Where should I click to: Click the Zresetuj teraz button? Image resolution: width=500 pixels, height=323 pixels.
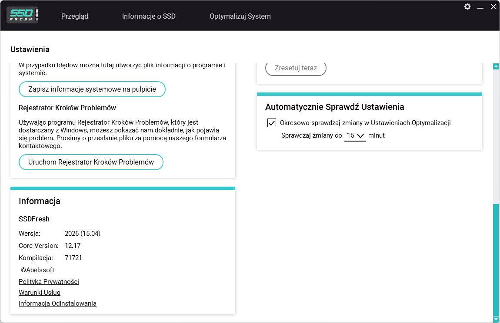tap(296, 68)
